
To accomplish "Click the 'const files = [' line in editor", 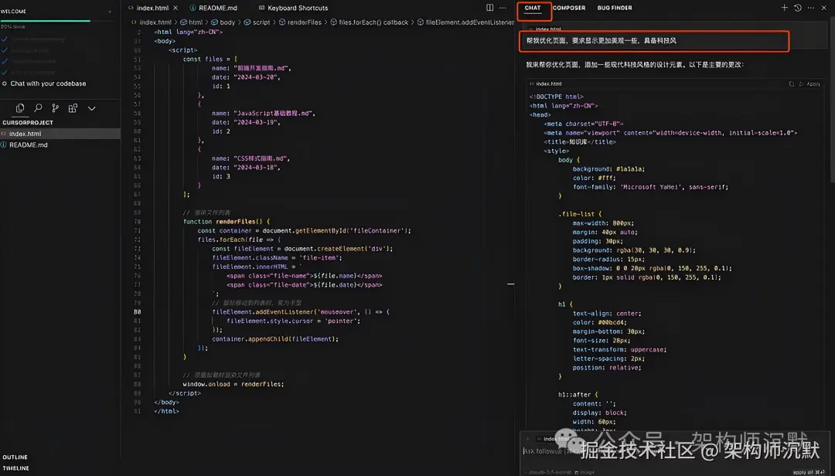I will coord(210,59).
